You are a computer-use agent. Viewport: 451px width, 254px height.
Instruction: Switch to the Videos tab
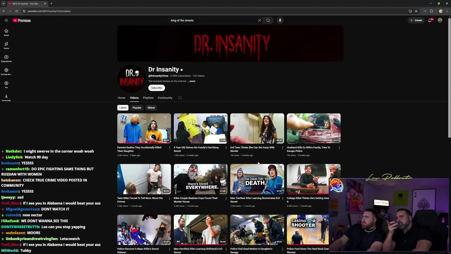tap(134, 98)
